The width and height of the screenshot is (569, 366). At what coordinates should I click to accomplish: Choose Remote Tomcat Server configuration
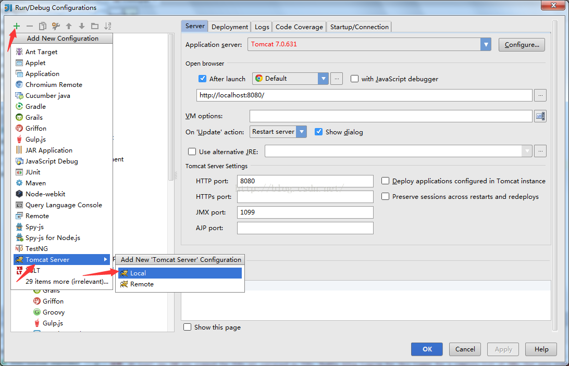click(x=180, y=284)
